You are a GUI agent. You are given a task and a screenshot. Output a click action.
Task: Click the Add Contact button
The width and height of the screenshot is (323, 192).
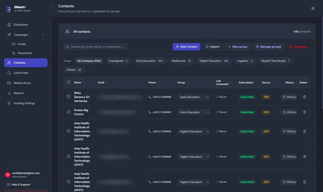pos(187,47)
